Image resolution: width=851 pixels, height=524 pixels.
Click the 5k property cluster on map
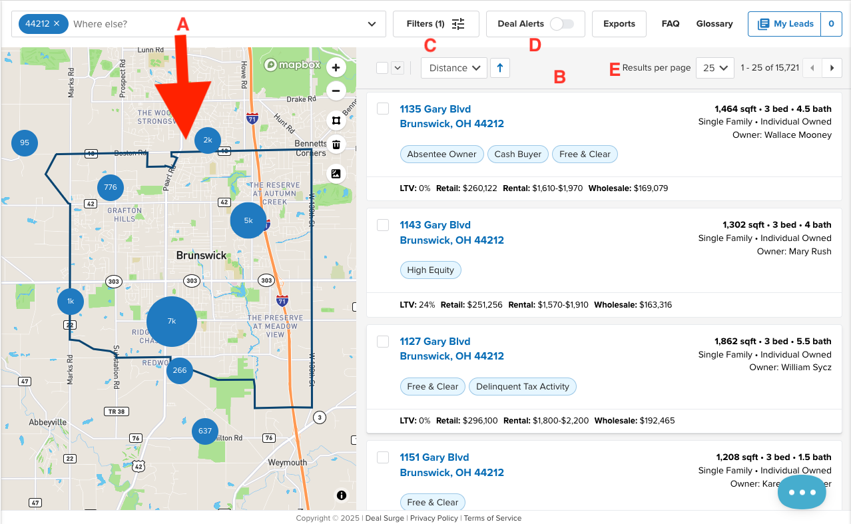[x=248, y=220]
